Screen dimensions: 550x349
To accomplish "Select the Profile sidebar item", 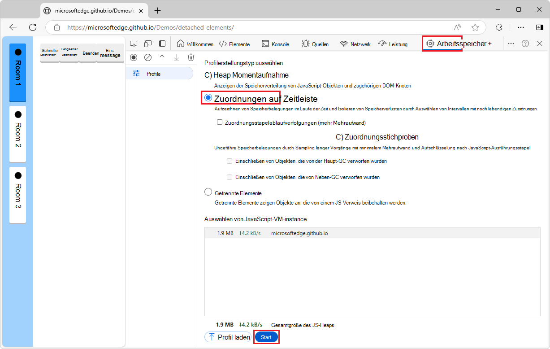I will pyautogui.click(x=153, y=74).
